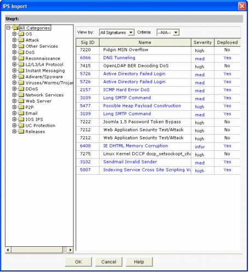Click the Cancel button
This screenshot has height=272, width=249.
(109, 262)
